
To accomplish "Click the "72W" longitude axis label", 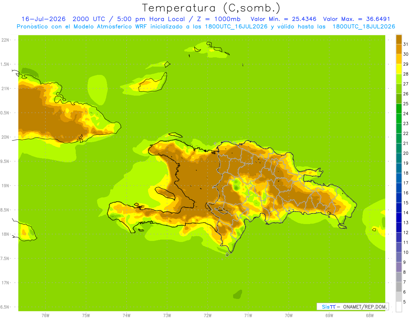I will [207, 316].
